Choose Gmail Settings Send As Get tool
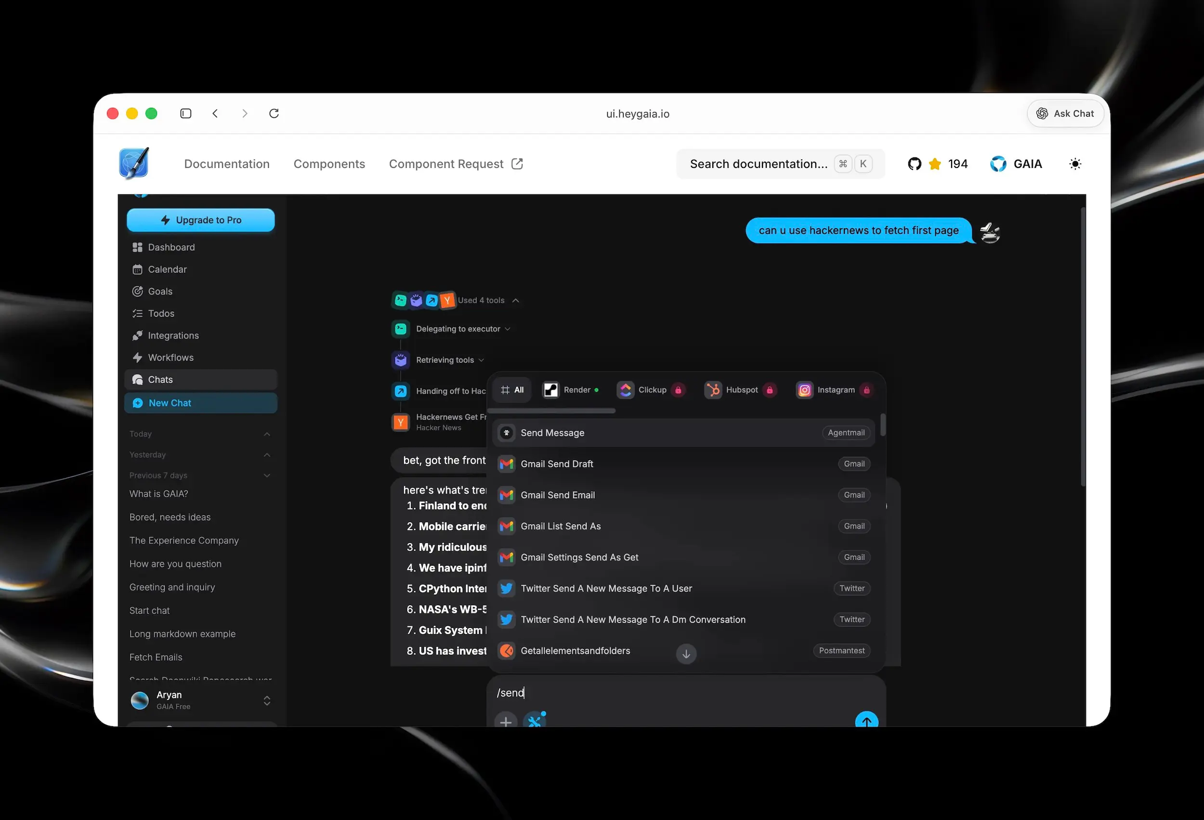1204x820 pixels. coord(683,557)
